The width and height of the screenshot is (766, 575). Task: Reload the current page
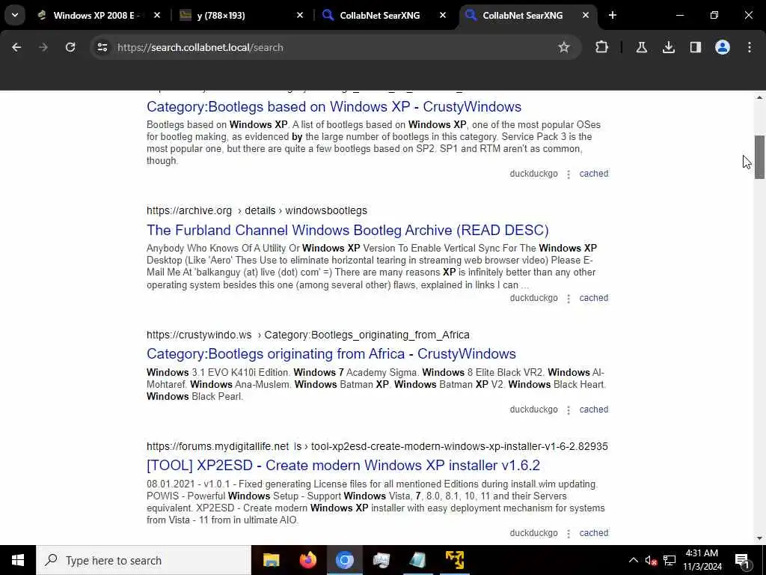tap(70, 47)
